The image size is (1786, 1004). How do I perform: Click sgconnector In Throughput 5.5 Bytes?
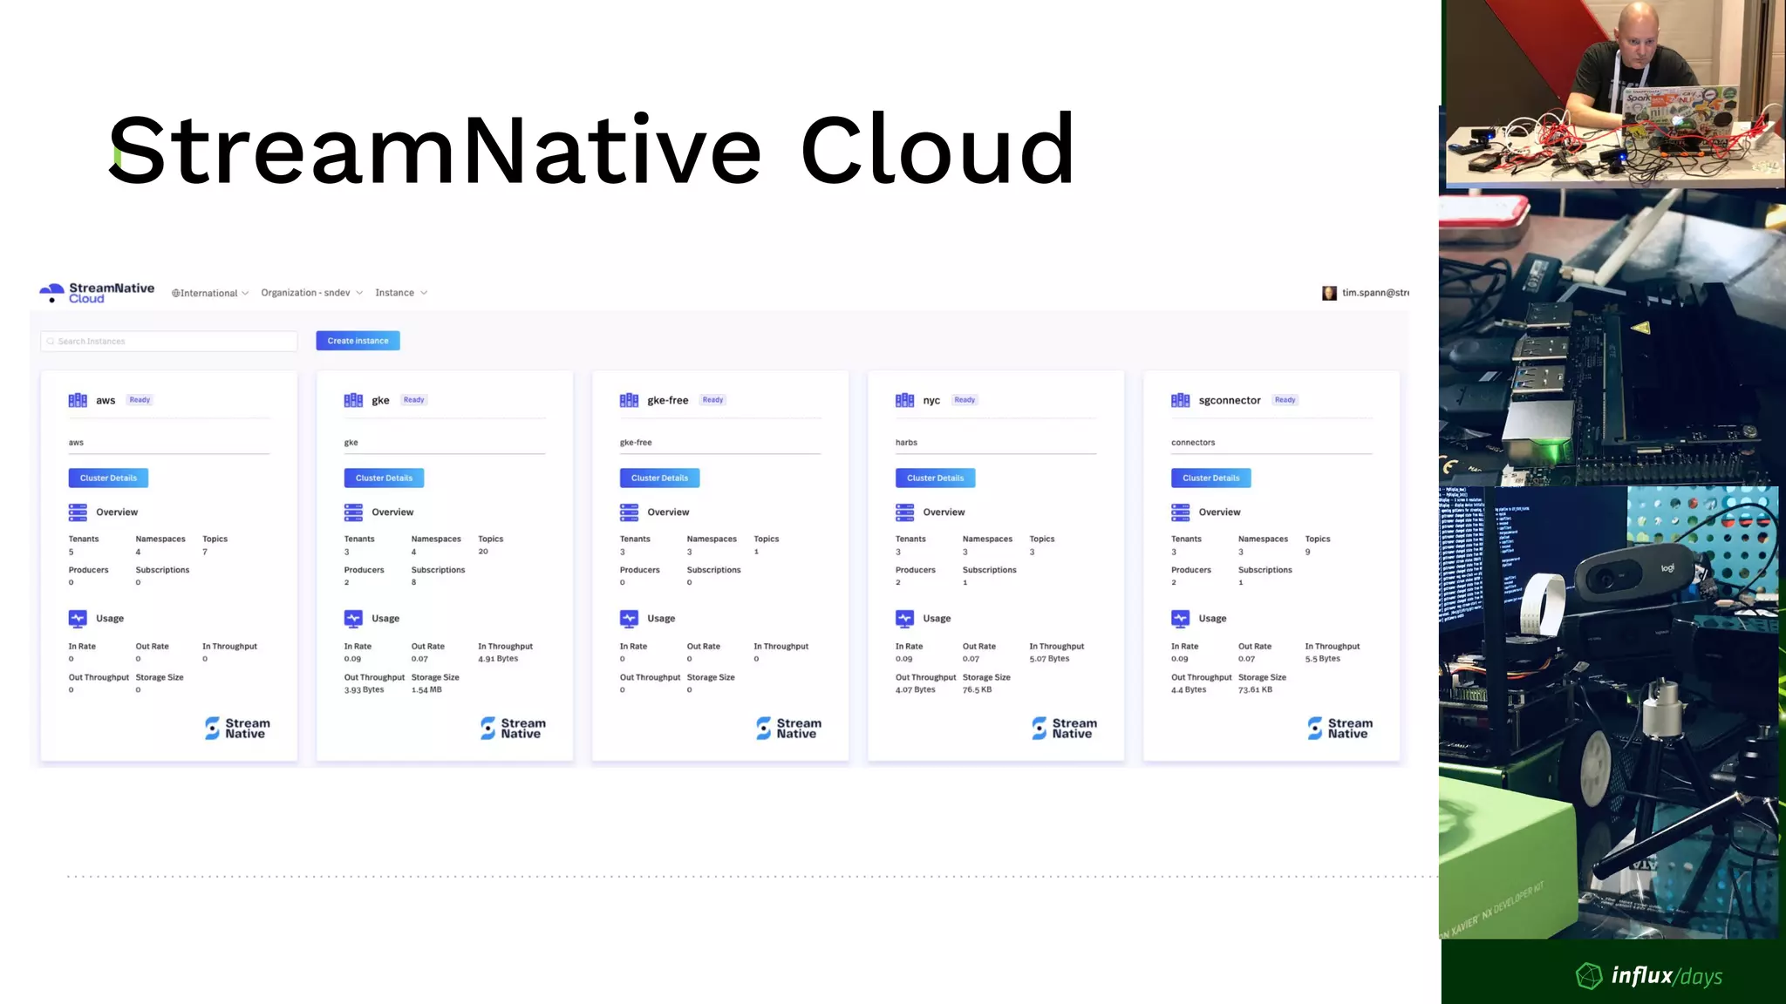[1323, 659]
